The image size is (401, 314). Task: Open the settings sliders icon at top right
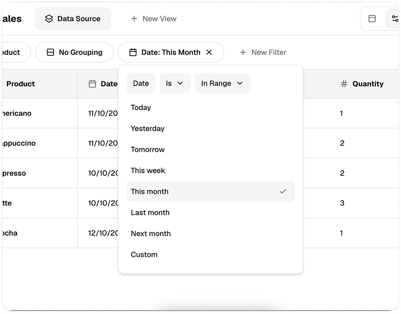click(x=395, y=18)
